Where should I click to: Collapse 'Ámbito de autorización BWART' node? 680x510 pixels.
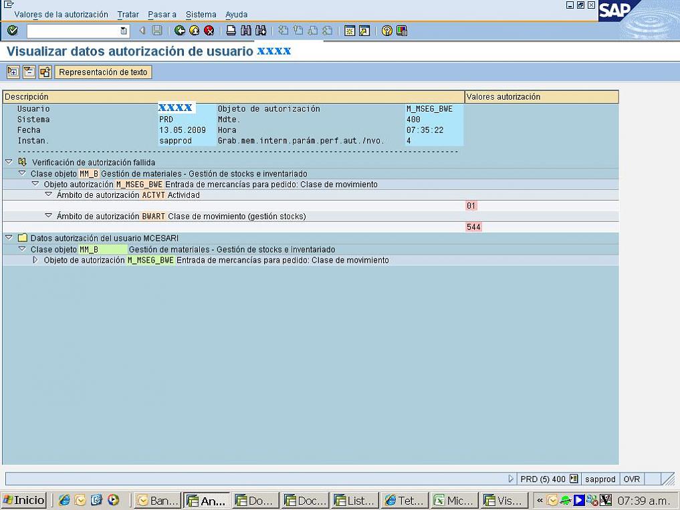(x=48, y=216)
